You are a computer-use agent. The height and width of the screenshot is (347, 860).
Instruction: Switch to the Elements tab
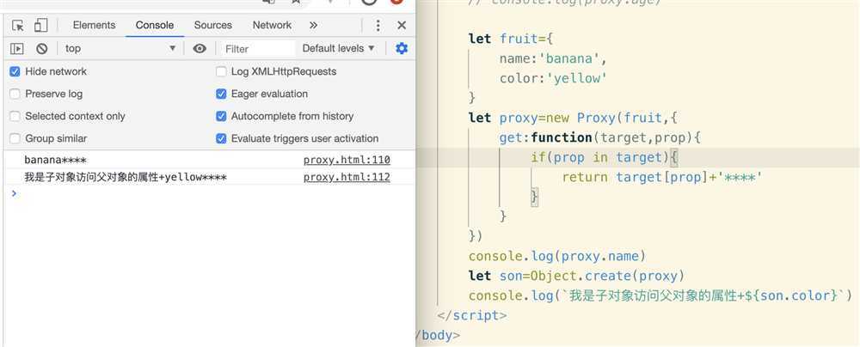(x=94, y=26)
